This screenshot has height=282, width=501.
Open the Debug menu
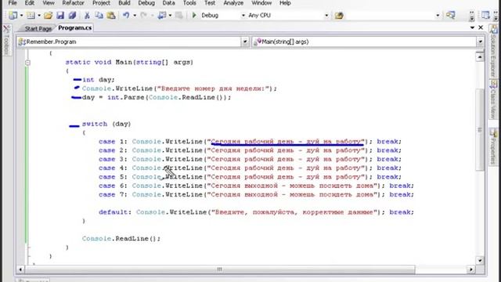146,3
